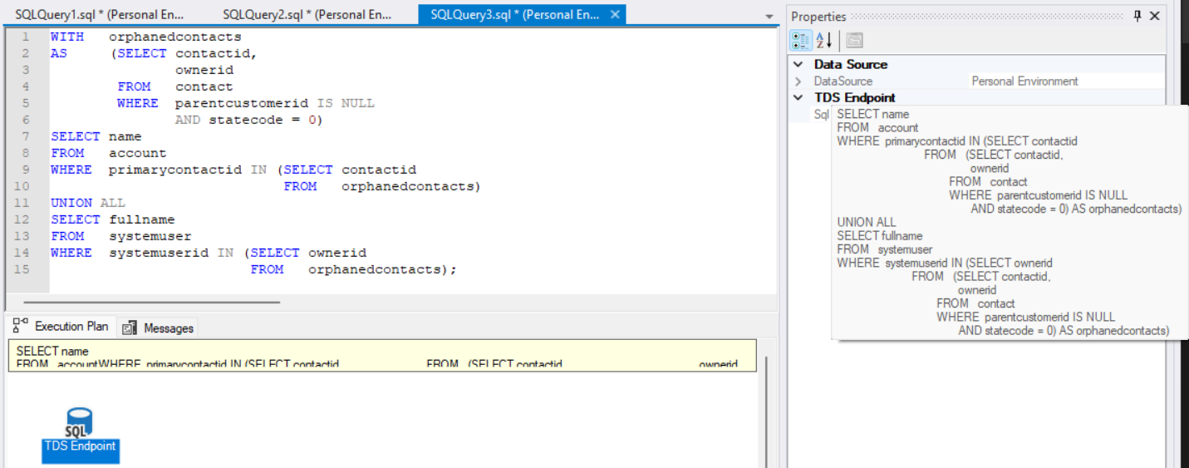Viewport: 1189px width, 468px height.
Task: Select the TDS Endpoint SQL node icon
Action: pos(80,422)
